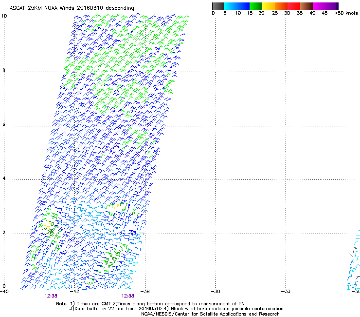Viewport: 360px width, 317px height.
Task: Click the latitude label 10
Action: pos(4,16)
